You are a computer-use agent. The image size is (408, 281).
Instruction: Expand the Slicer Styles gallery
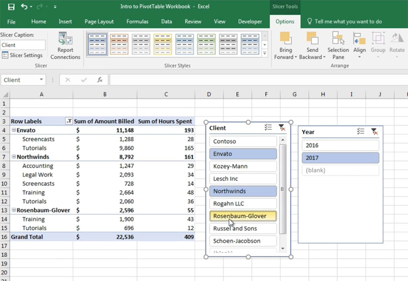[264, 53]
